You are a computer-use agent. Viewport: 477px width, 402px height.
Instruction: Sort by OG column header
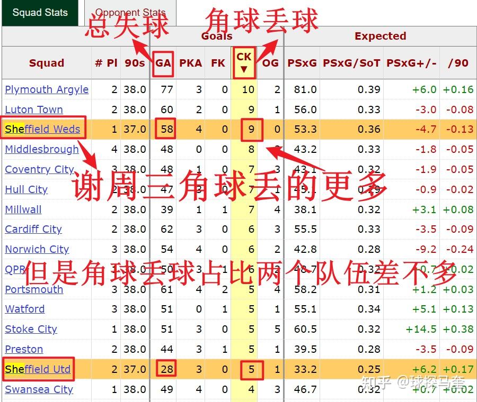(270, 63)
